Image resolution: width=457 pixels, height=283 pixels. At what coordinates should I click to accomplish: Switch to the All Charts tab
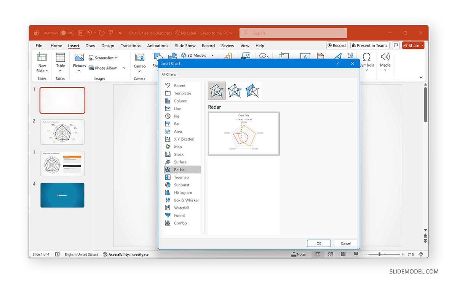(169, 74)
